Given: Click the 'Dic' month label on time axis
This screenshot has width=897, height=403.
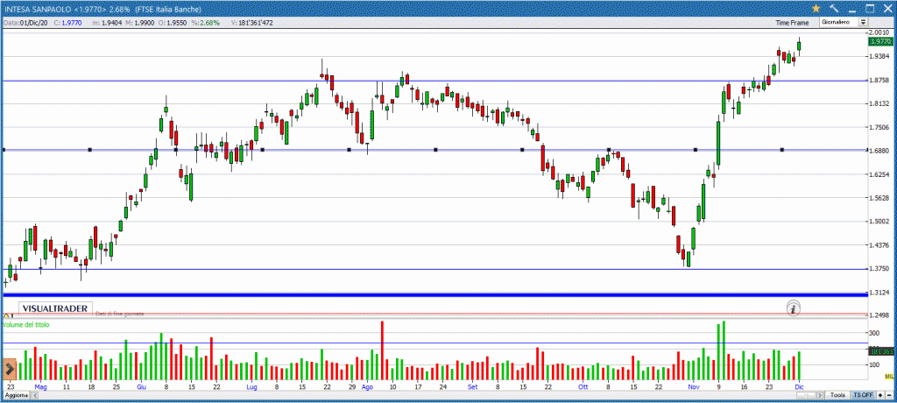Looking at the screenshot, I should (799, 387).
